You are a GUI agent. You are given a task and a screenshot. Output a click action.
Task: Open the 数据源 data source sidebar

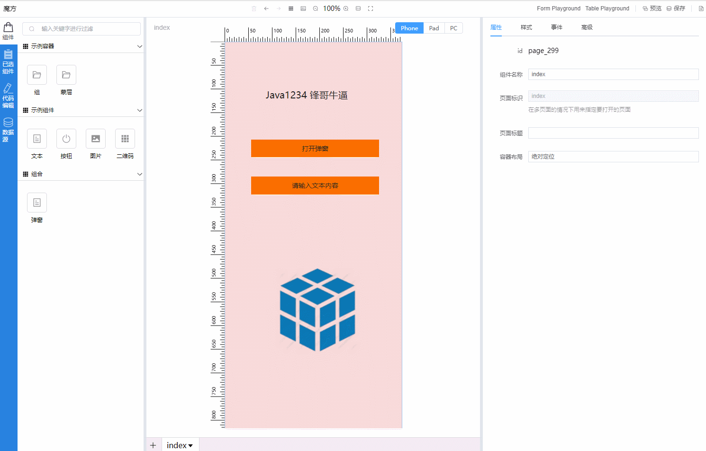(9, 130)
